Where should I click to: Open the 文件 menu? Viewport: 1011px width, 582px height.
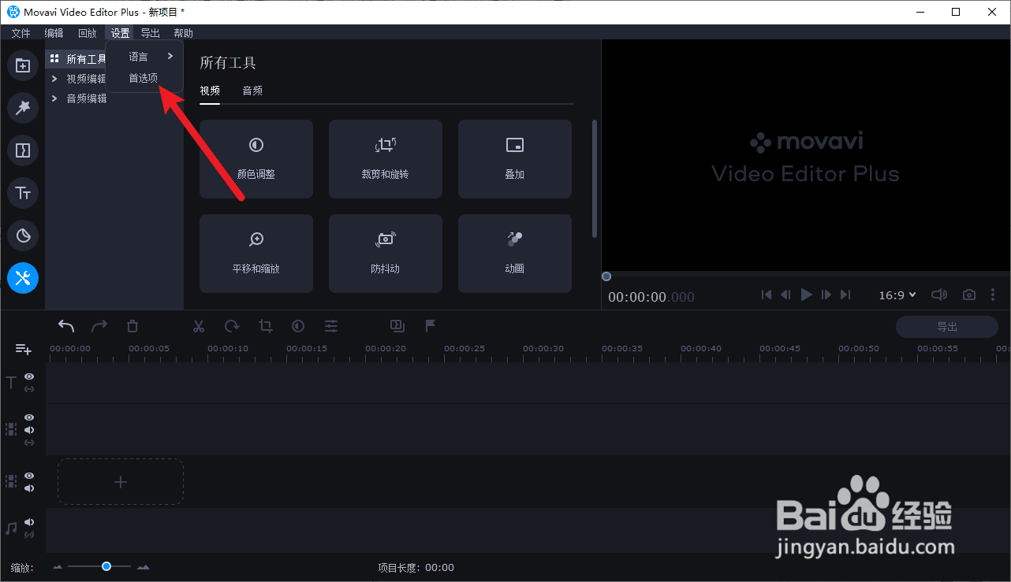pos(21,33)
